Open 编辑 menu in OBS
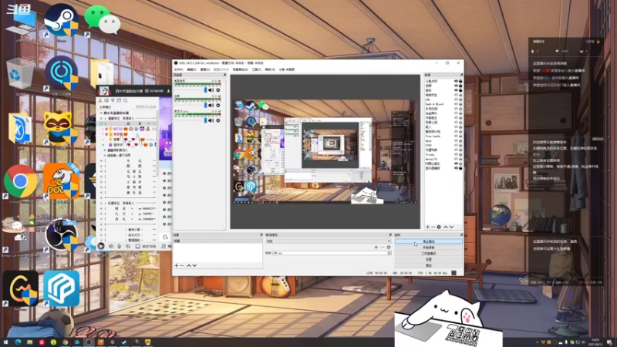 coord(191,69)
